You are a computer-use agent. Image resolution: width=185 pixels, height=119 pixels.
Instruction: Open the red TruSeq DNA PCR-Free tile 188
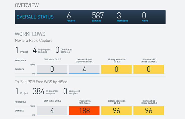tap(84, 110)
